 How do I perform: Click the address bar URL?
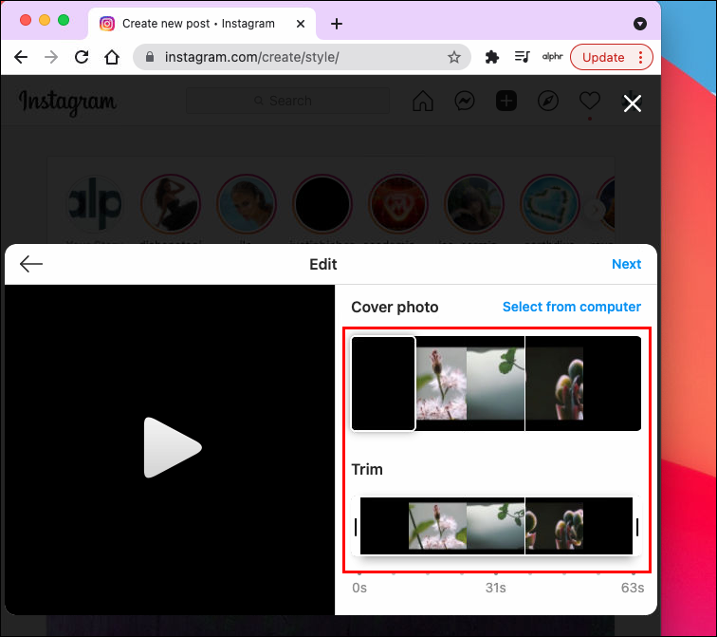252,57
